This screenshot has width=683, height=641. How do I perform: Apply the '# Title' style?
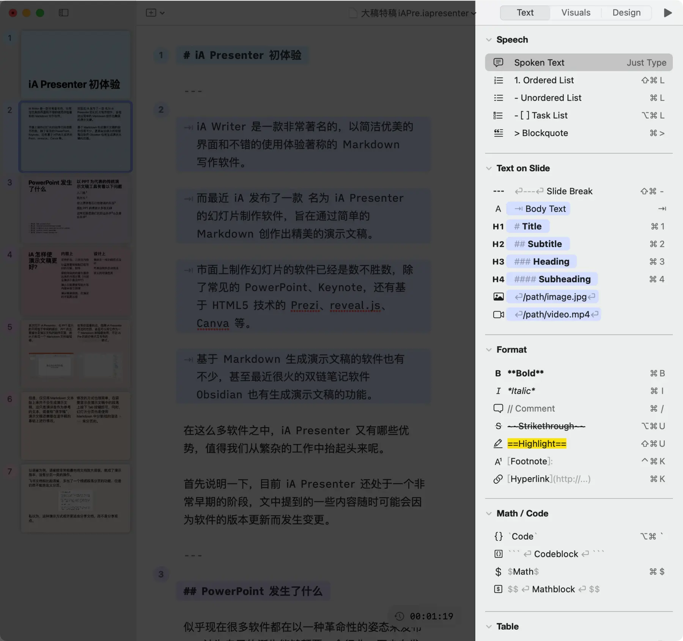(x=528, y=226)
